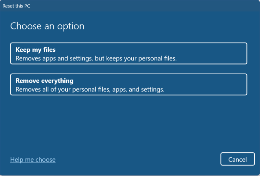Click the Reset this PC title bar
260x176 pixels.
130,6
